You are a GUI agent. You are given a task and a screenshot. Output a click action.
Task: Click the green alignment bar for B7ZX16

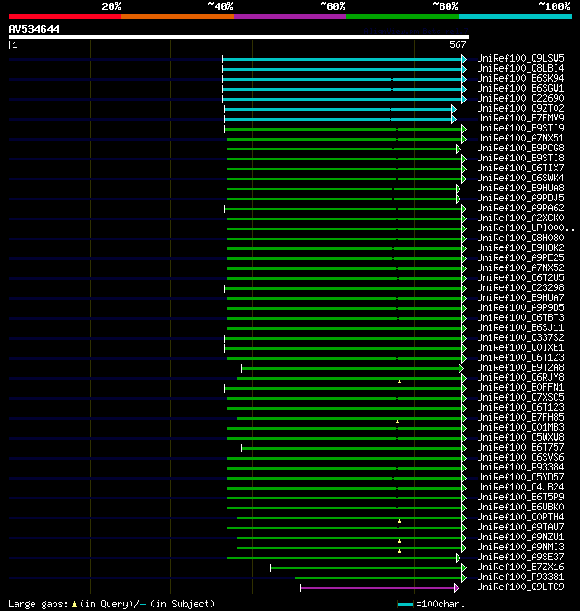366,567
